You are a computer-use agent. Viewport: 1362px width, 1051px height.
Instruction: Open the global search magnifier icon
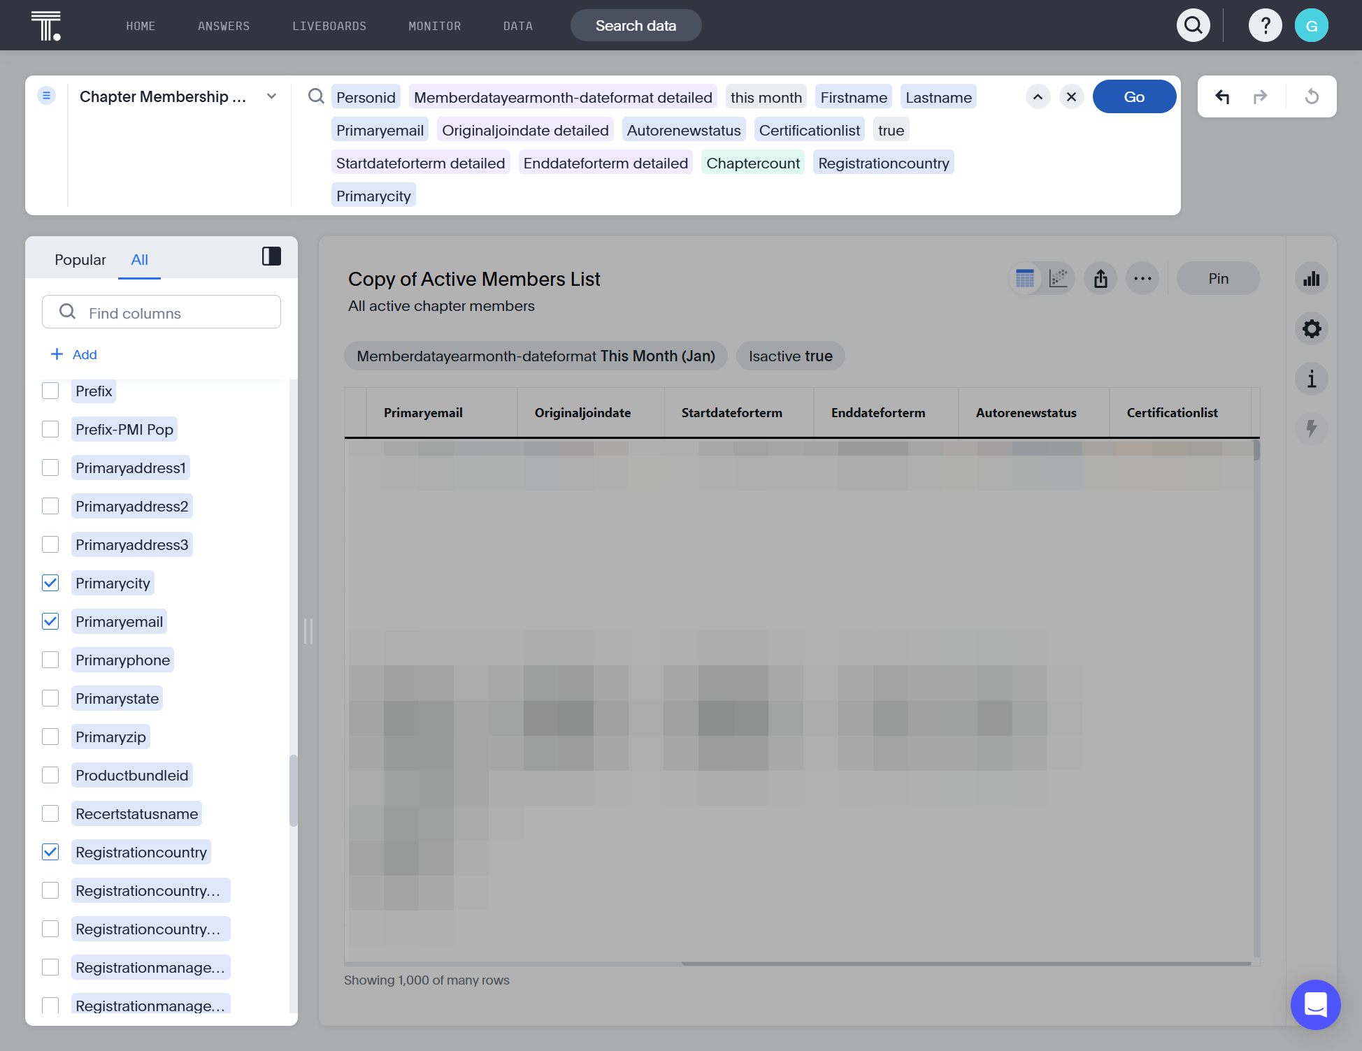coord(1193,26)
